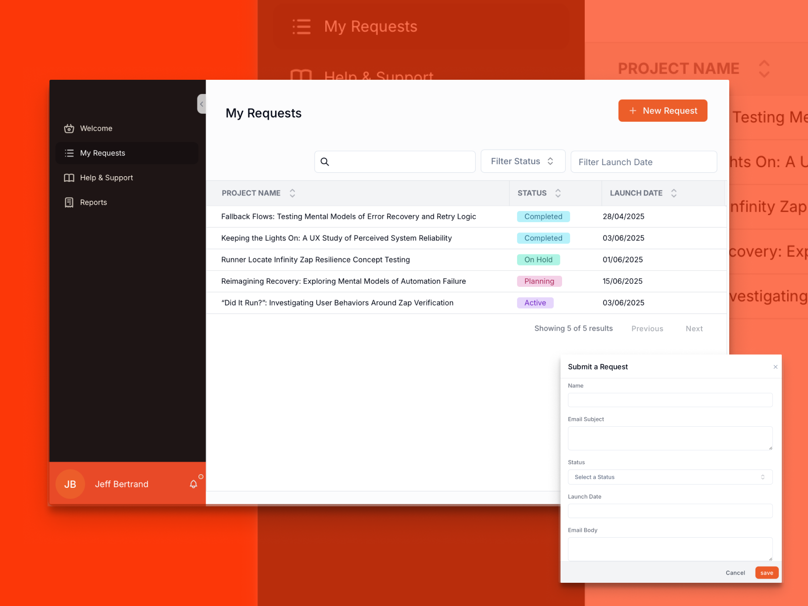
Task: Close the Submit a Request dialog
Action: pos(775,367)
